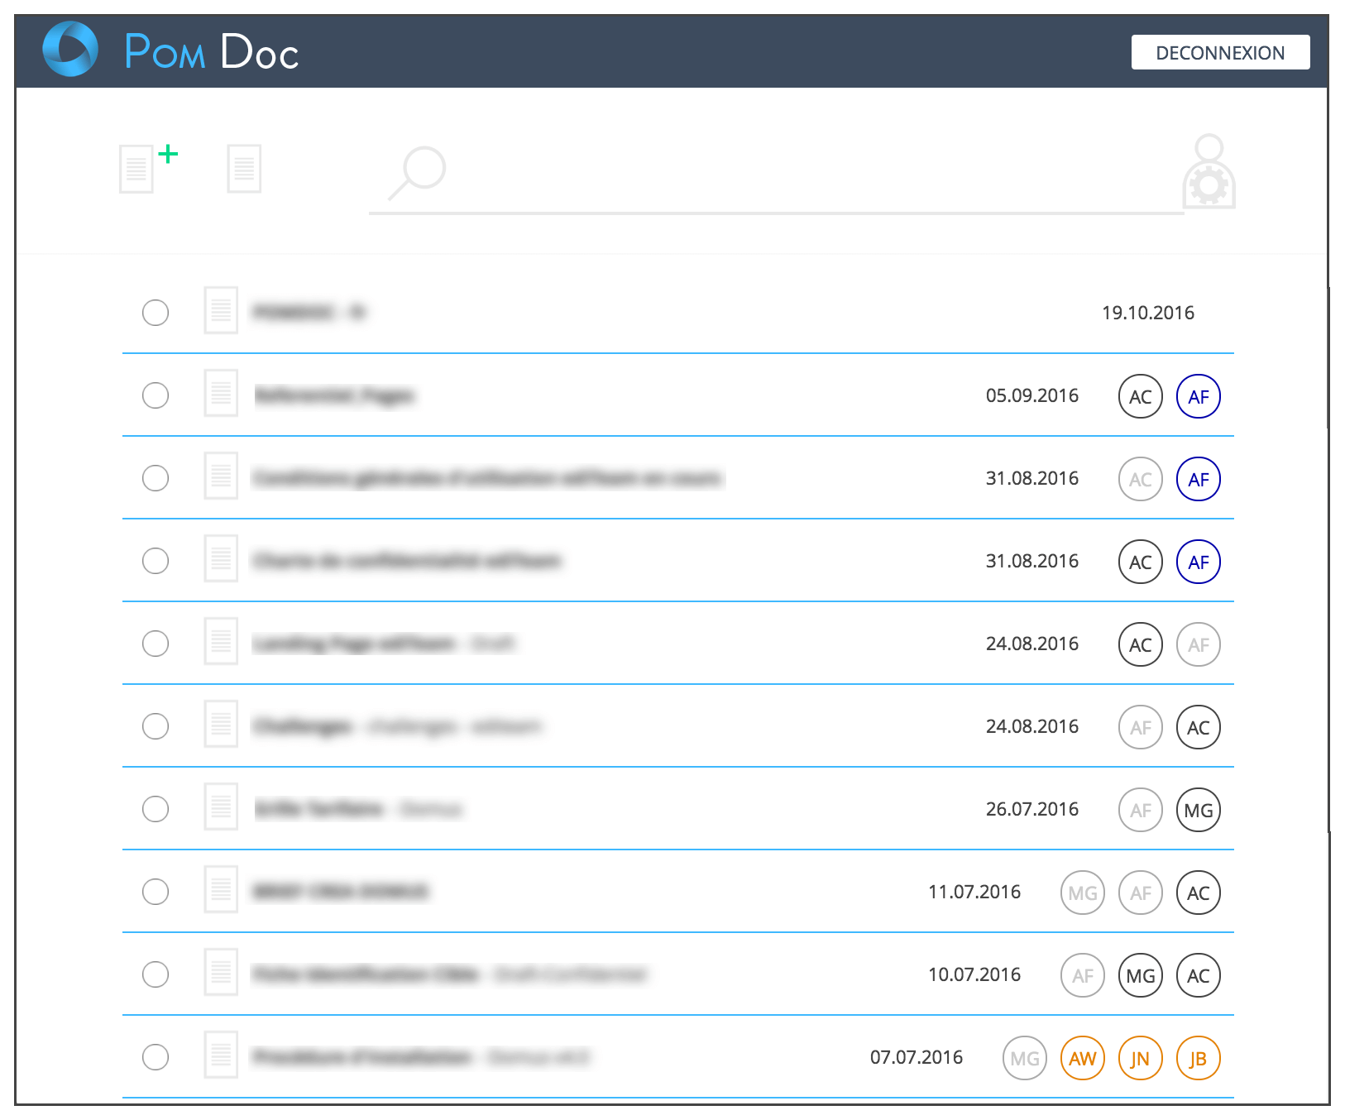Open the document icon in the 07.07.2016 row
This screenshot has width=1345, height=1120.
coord(221,1055)
